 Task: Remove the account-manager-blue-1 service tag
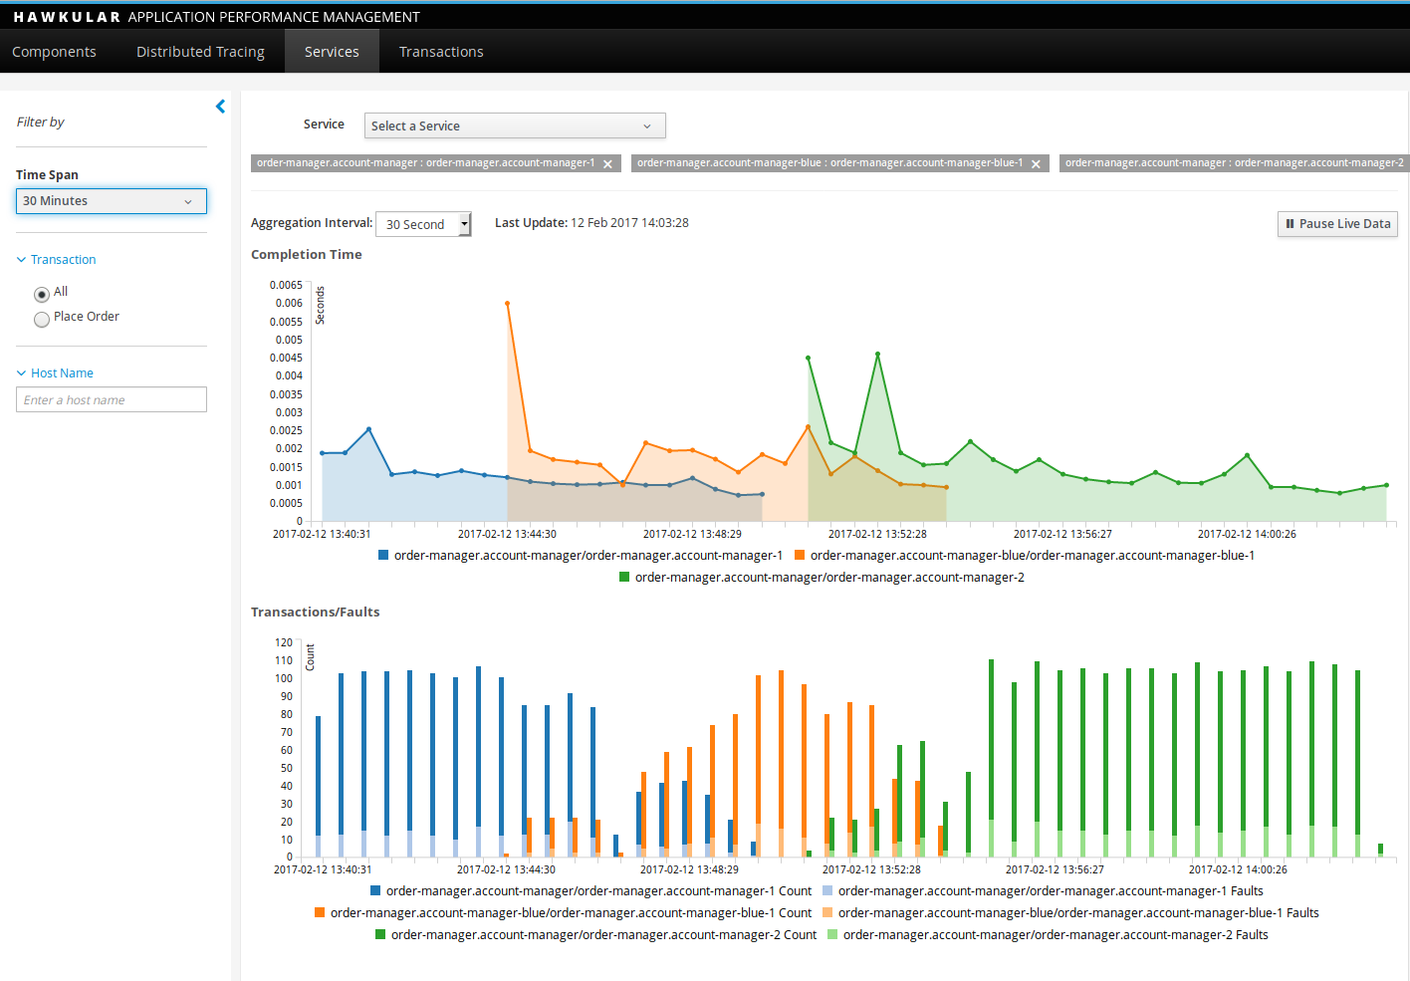pyautogui.click(x=1036, y=164)
